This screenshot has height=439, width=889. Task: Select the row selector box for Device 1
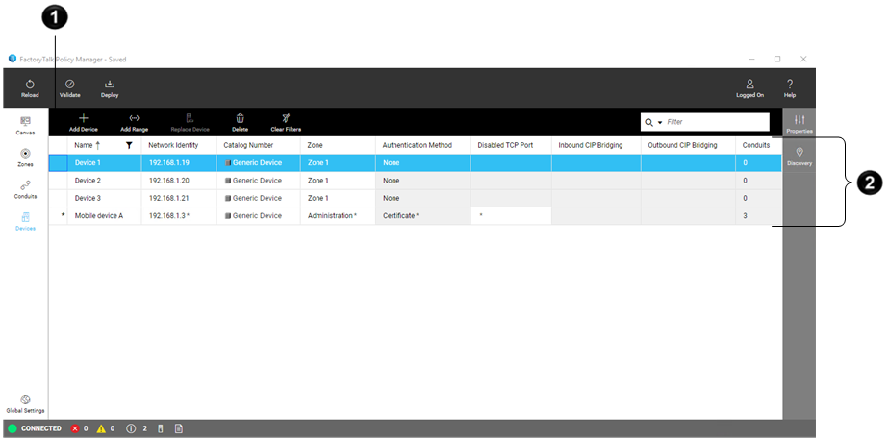(58, 163)
